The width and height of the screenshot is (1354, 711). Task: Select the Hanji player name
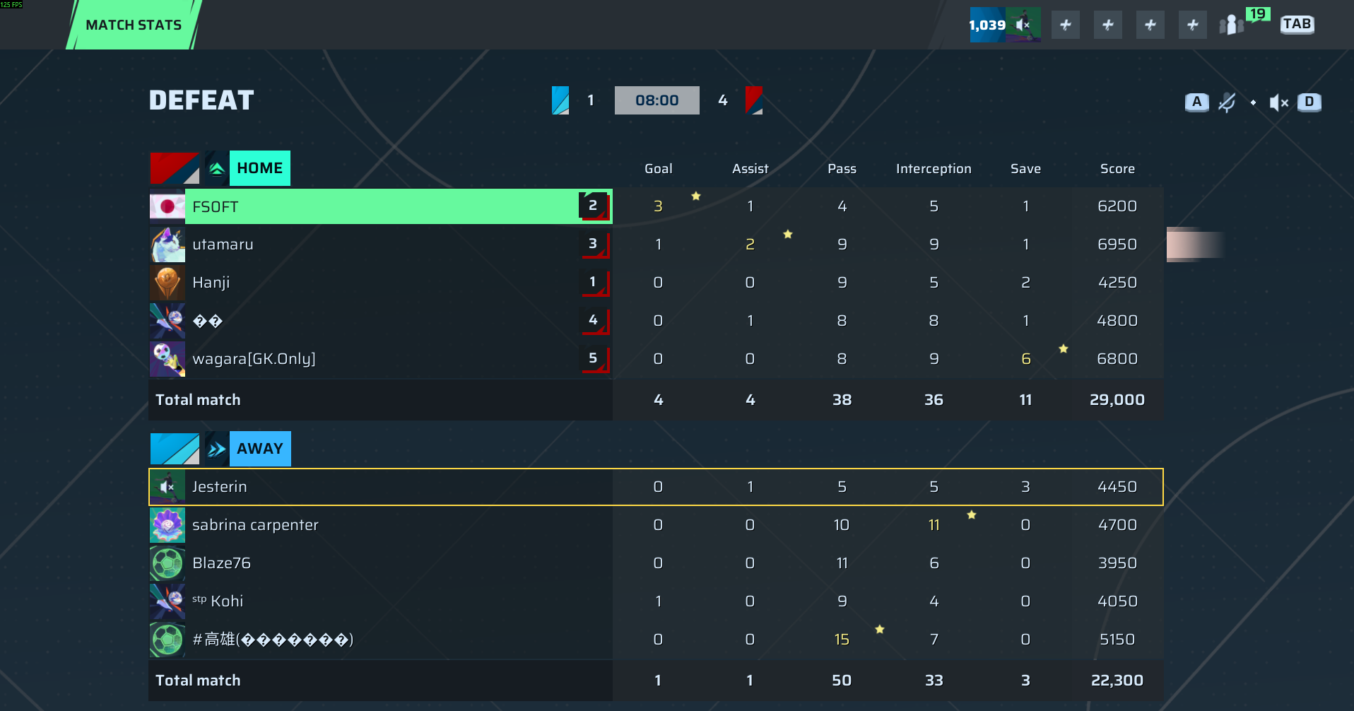pos(211,283)
